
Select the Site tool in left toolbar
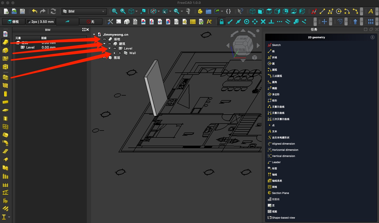tap(5, 42)
